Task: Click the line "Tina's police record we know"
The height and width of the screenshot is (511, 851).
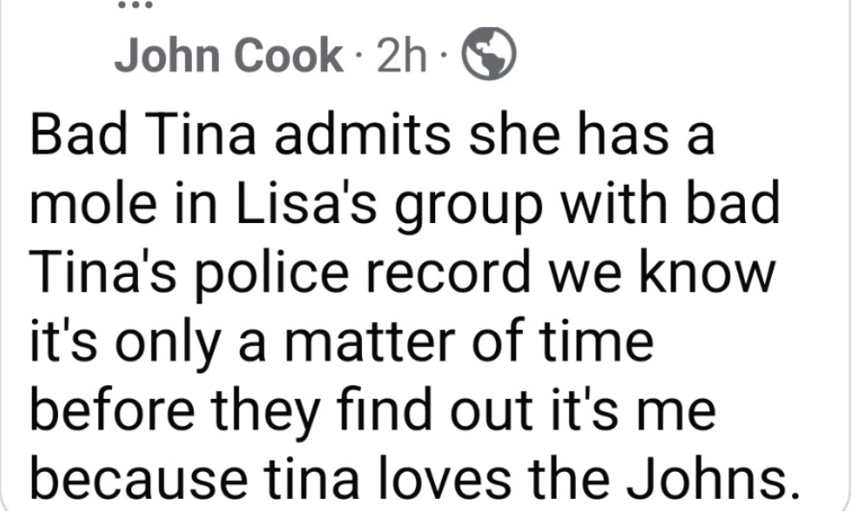Action: [x=402, y=274]
